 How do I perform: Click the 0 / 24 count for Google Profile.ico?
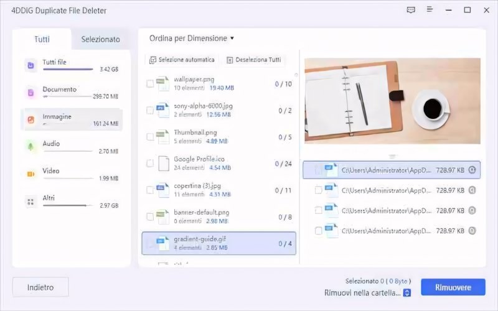pyautogui.click(x=283, y=164)
